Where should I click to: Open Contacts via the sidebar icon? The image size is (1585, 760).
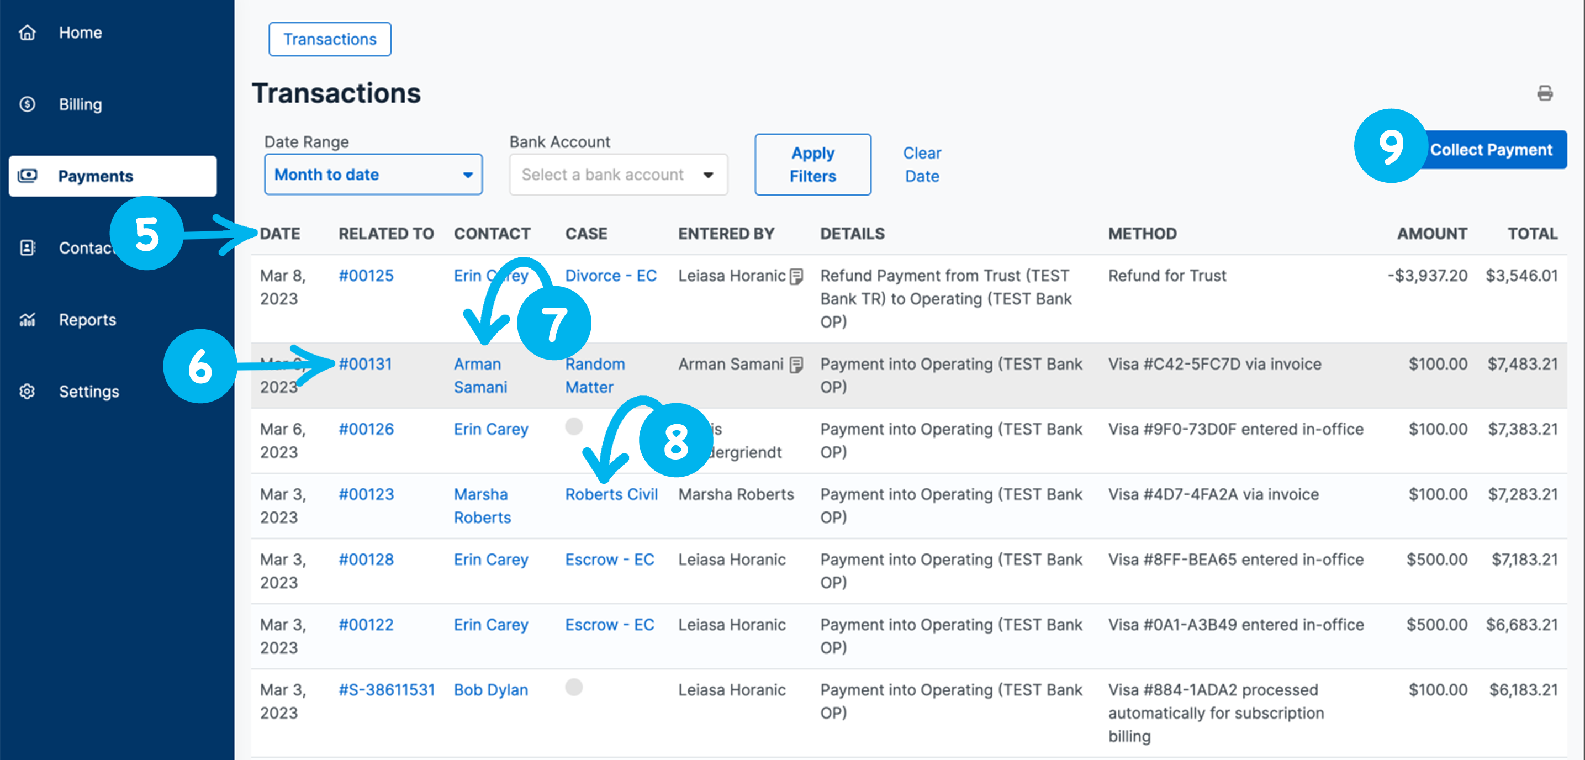(27, 247)
